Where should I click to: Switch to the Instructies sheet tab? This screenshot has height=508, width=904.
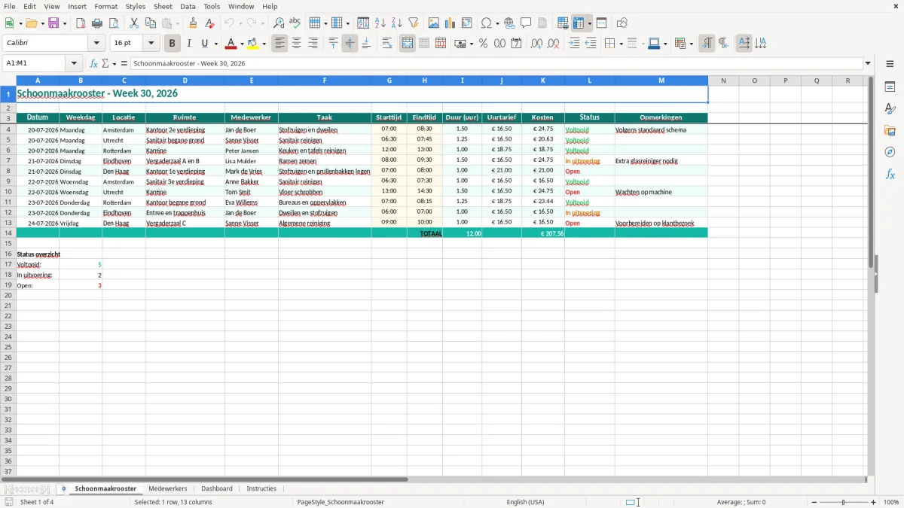coord(261,488)
